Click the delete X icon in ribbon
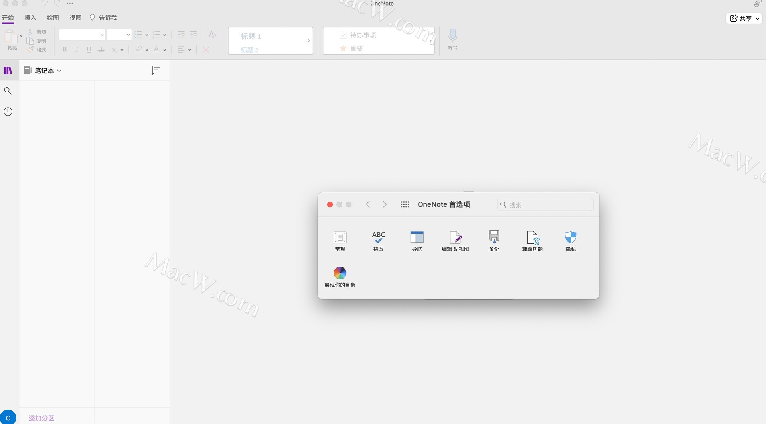Image resolution: width=766 pixels, height=424 pixels. tap(206, 50)
